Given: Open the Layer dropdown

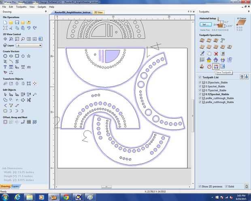Looking at the screenshot, I should pos(29,45).
